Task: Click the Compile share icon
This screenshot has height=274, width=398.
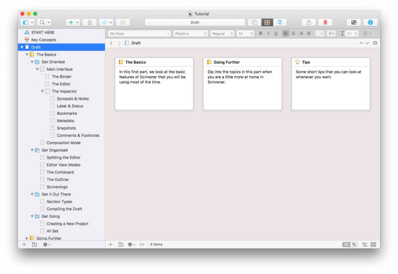Action: click(308, 22)
